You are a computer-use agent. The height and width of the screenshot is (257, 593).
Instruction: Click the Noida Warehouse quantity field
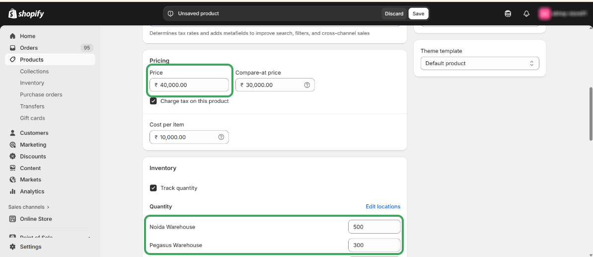tap(374, 227)
